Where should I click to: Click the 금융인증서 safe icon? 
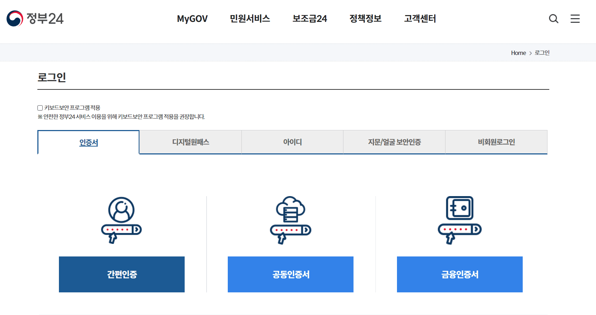[460, 220]
